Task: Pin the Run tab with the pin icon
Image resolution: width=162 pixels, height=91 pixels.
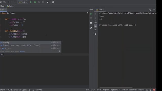Action: [91, 28]
